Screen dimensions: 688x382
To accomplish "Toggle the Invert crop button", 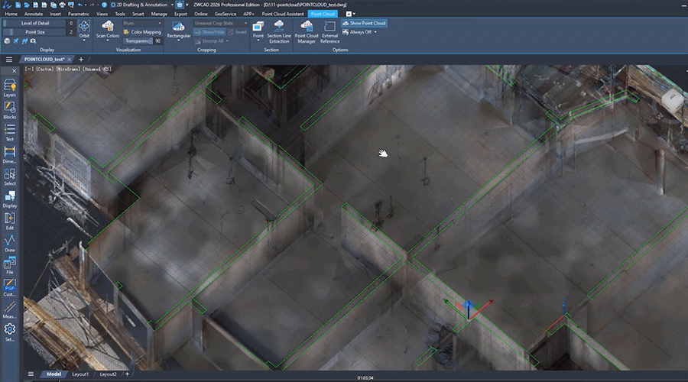I will (x=238, y=32).
